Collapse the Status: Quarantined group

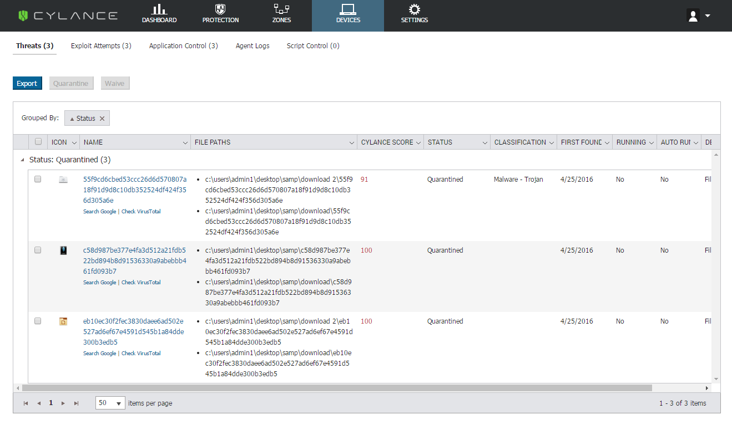pyautogui.click(x=23, y=160)
